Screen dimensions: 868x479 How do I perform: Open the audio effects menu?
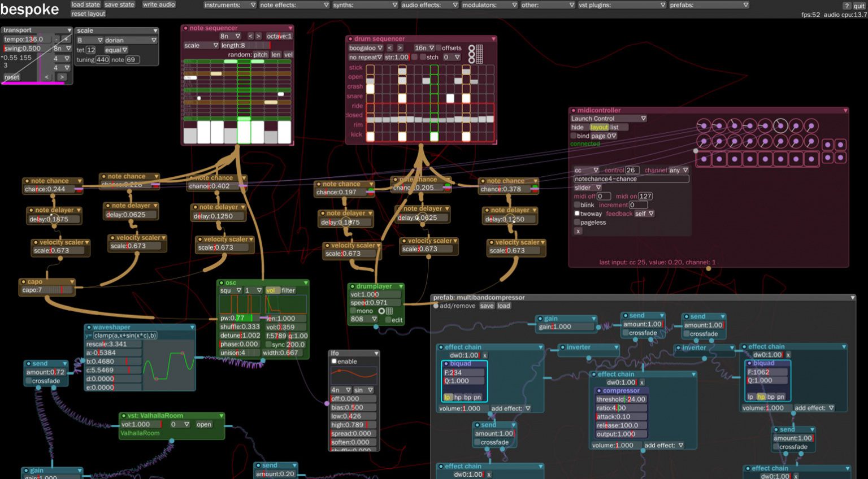tap(429, 5)
